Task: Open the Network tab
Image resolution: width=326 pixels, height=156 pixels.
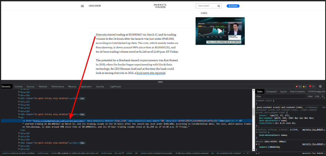Action: pos(43,86)
